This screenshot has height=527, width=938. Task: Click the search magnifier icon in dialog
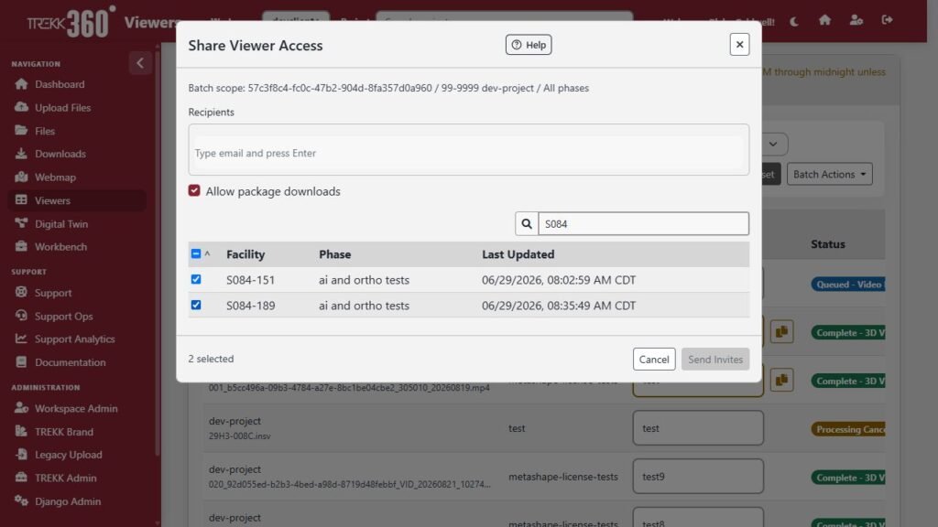[527, 224]
